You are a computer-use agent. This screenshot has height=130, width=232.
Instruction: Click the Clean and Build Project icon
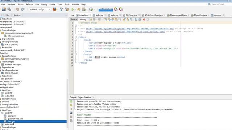pyautogui.click(x=67, y=9)
